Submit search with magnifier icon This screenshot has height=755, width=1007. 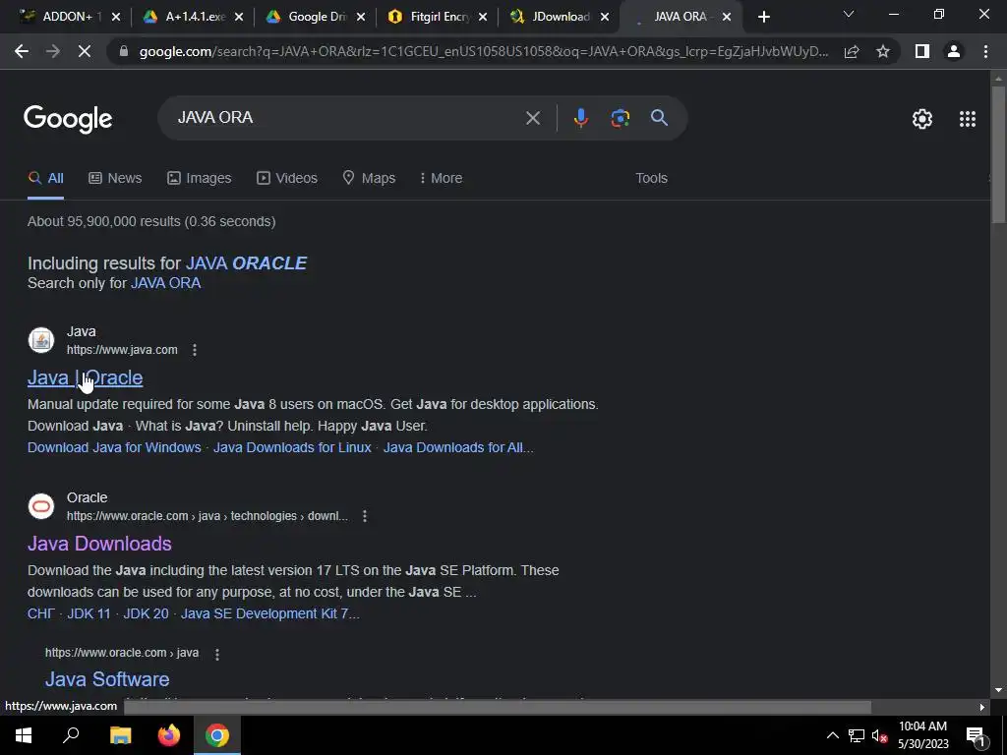tap(659, 118)
